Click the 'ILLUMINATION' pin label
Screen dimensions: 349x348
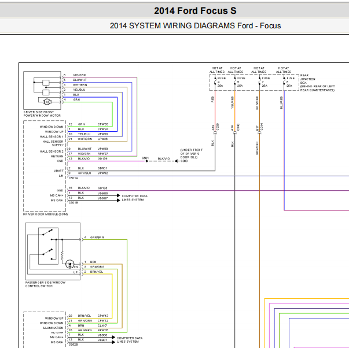pyautogui.click(x=53, y=328)
